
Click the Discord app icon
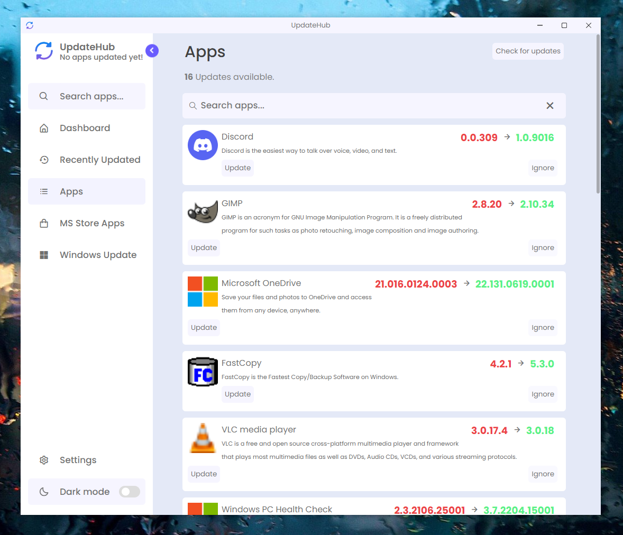pos(203,145)
